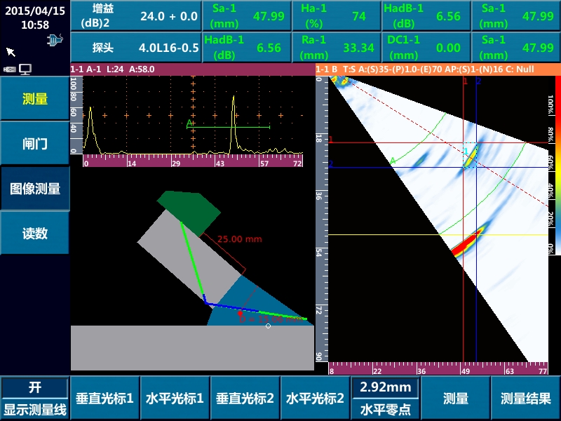Select the 图像测量 side menu tab

tap(34, 189)
